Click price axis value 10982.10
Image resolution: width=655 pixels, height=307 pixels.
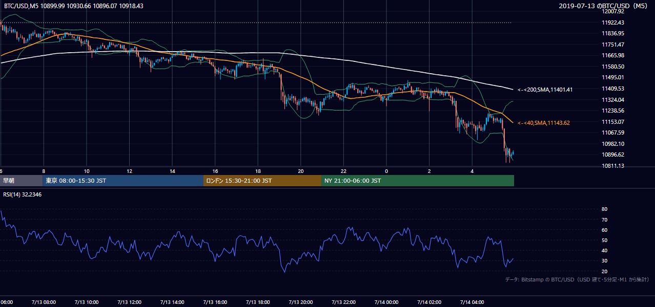coord(612,144)
